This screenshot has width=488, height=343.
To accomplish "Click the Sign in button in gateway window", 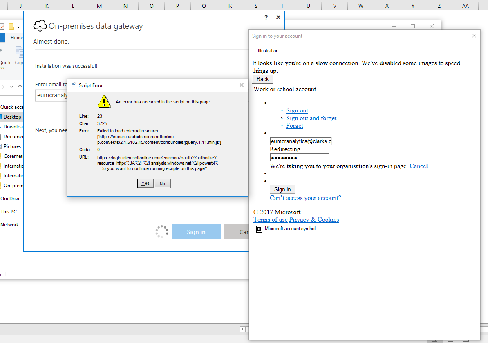I will pos(196,232).
